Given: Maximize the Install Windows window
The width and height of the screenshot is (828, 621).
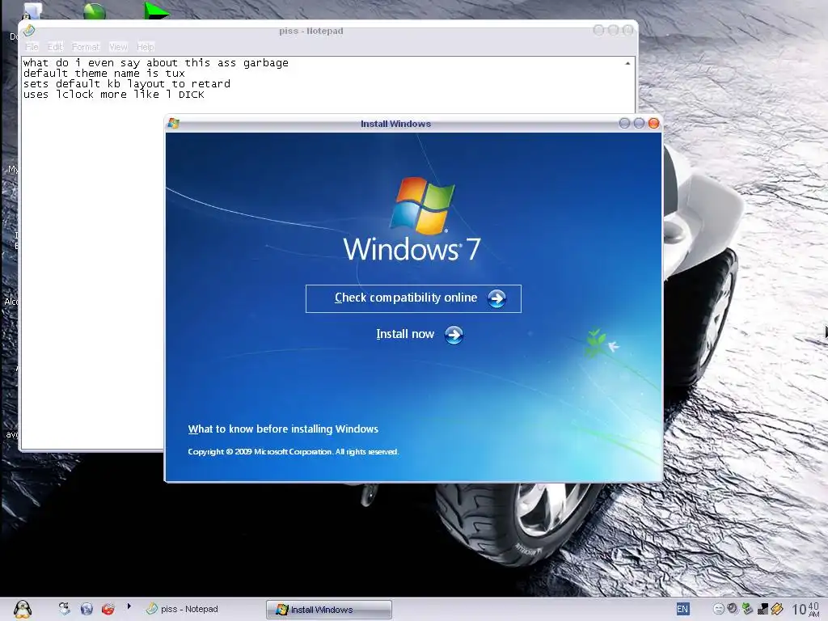Looking at the screenshot, I should [x=639, y=123].
